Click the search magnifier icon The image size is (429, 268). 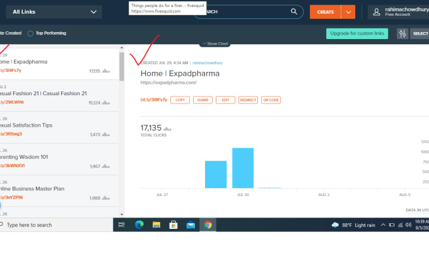(x=294, y=11)
